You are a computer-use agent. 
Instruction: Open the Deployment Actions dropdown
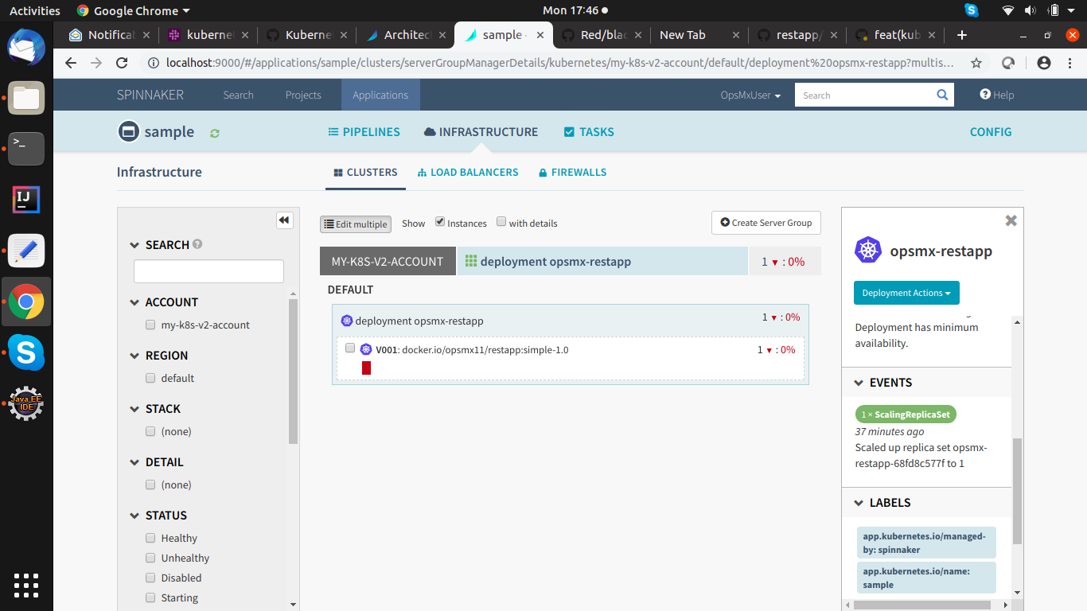click(x=906, y=293)
